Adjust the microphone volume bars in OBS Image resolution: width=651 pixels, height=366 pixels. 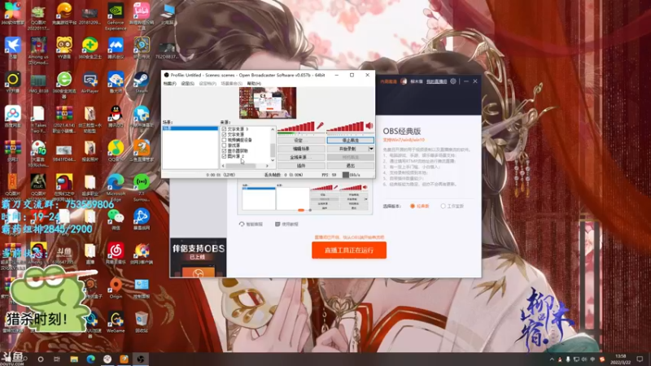click(x=296, y=126)
